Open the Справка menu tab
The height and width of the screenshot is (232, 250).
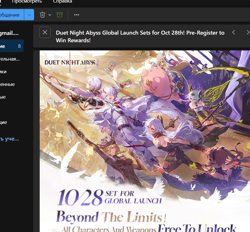click(x=62, y=2)
